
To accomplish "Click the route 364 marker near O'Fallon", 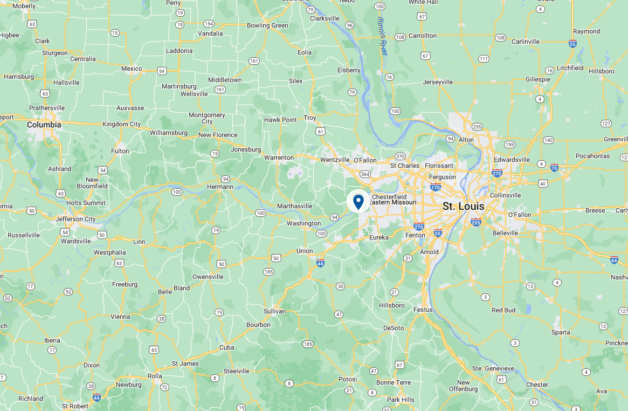I will click(365, 174).
